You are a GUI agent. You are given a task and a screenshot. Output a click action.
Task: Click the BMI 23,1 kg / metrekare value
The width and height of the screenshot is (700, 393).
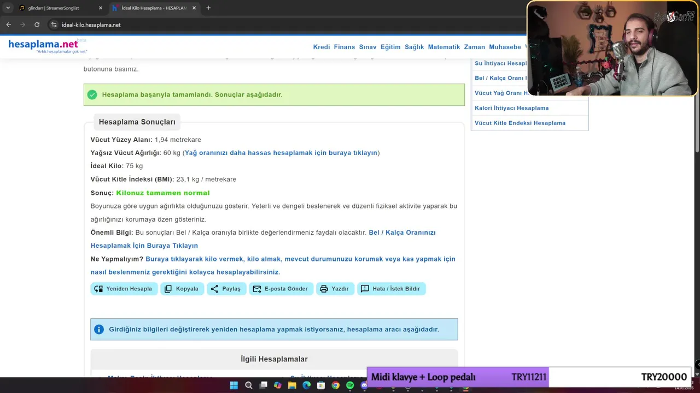206,180
